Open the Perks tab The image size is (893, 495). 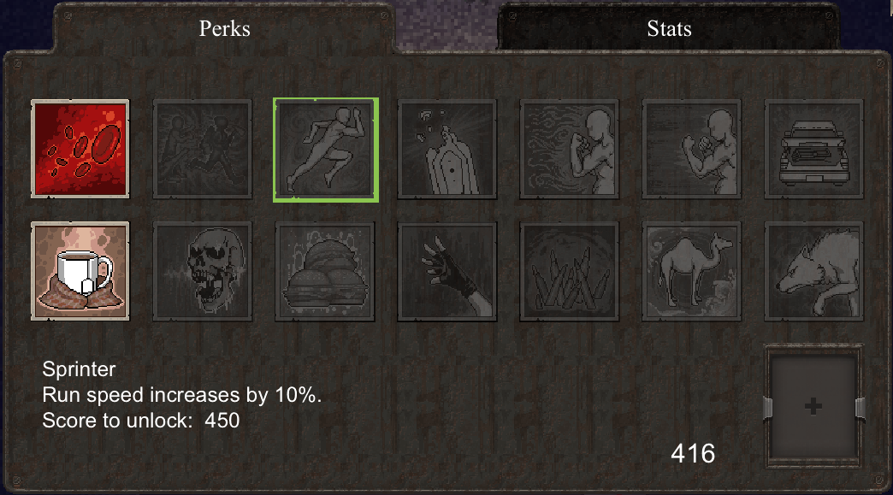[224, 28]
